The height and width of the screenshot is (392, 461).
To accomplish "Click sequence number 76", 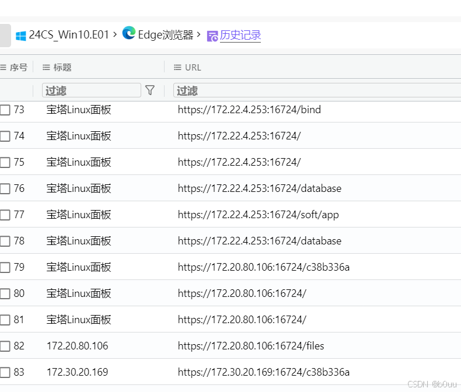I will [19, 188].
